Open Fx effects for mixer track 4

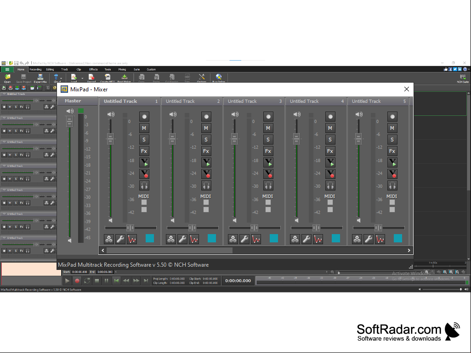coord(330,151)
